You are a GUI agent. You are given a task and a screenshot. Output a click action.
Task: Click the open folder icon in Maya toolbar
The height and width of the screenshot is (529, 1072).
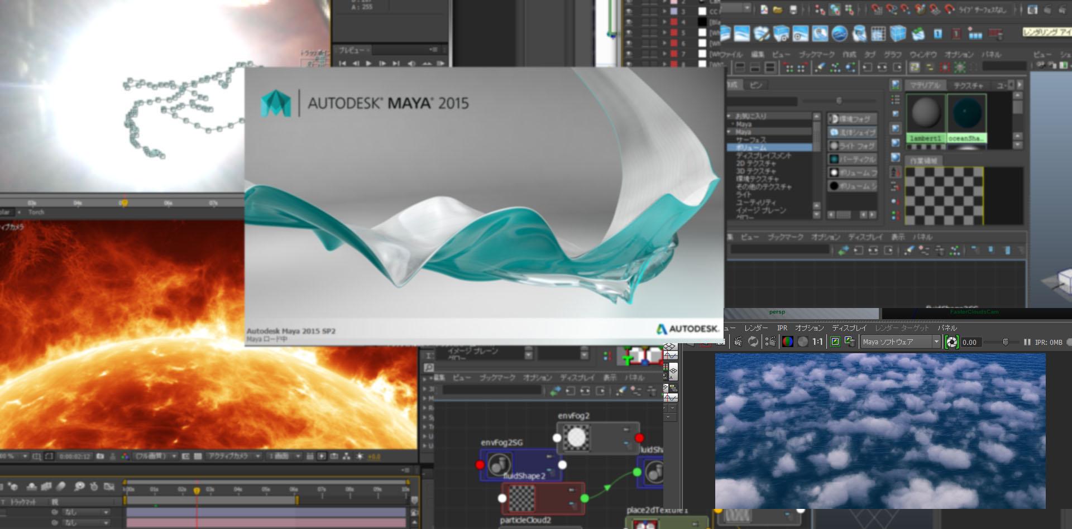pyautogui.click(x=777, y=9)
